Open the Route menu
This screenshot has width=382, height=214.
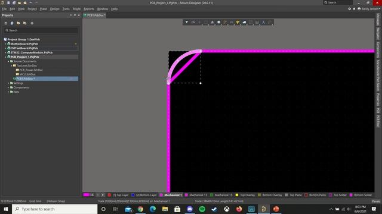pyautogui.click(x=76, y=9)
